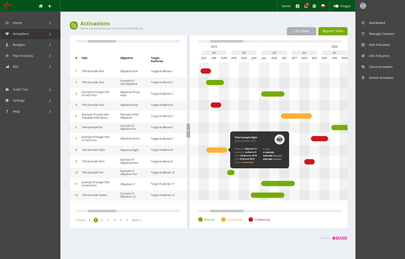The height and width of the screenshot is (259, 405).
Task: Expand the ROI menu chevron
Action: coord(50,67)
